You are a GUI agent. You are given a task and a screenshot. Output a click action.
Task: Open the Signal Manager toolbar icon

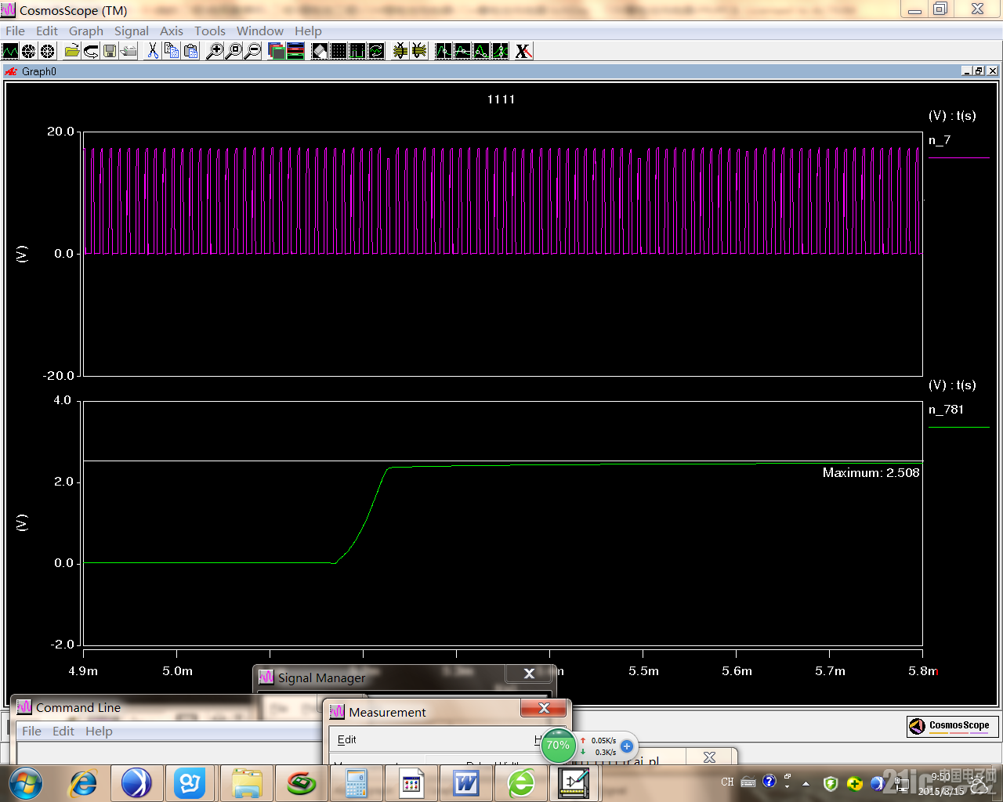pyautogui.click(x=277, y=51)
